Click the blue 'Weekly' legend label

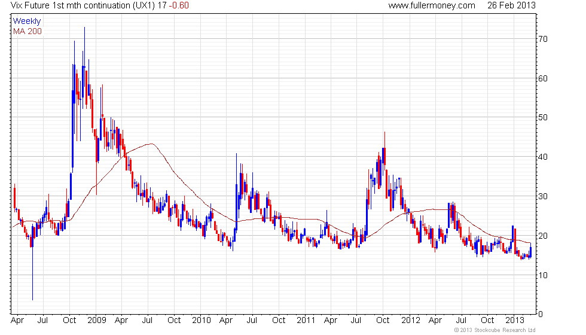pos(26,22)
